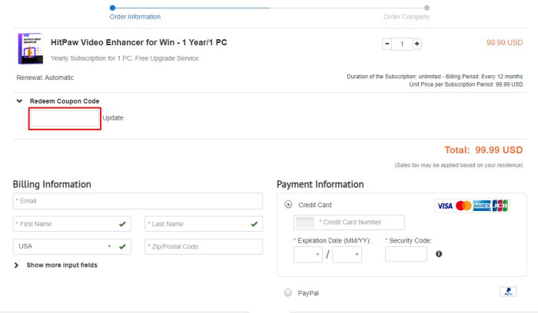538x313 pixels.
Task: Click the 'Unit Price per Subscription Period' line
Action: pos(466,84)
